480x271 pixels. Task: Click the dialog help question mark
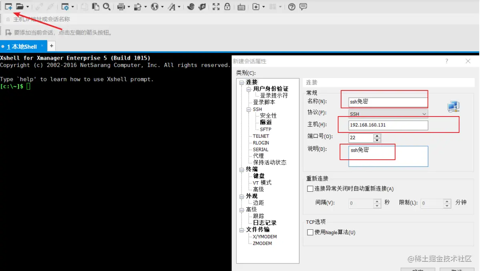click(447, 61)
